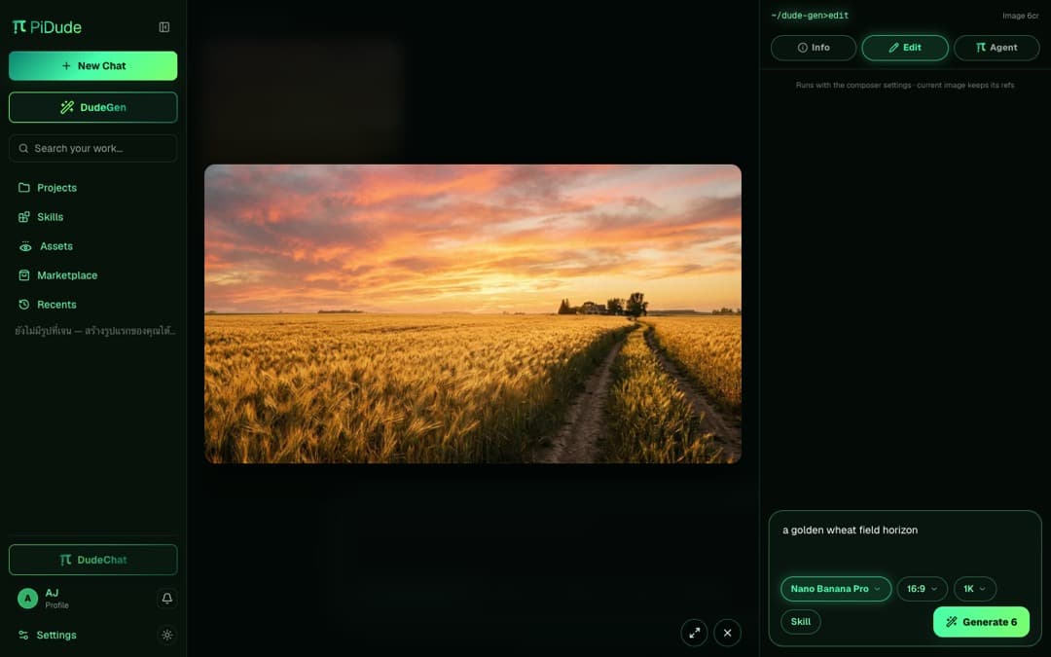The image size is (1051, 657).
Task: Switch to the Agent tab
Action: click(997, 48)
